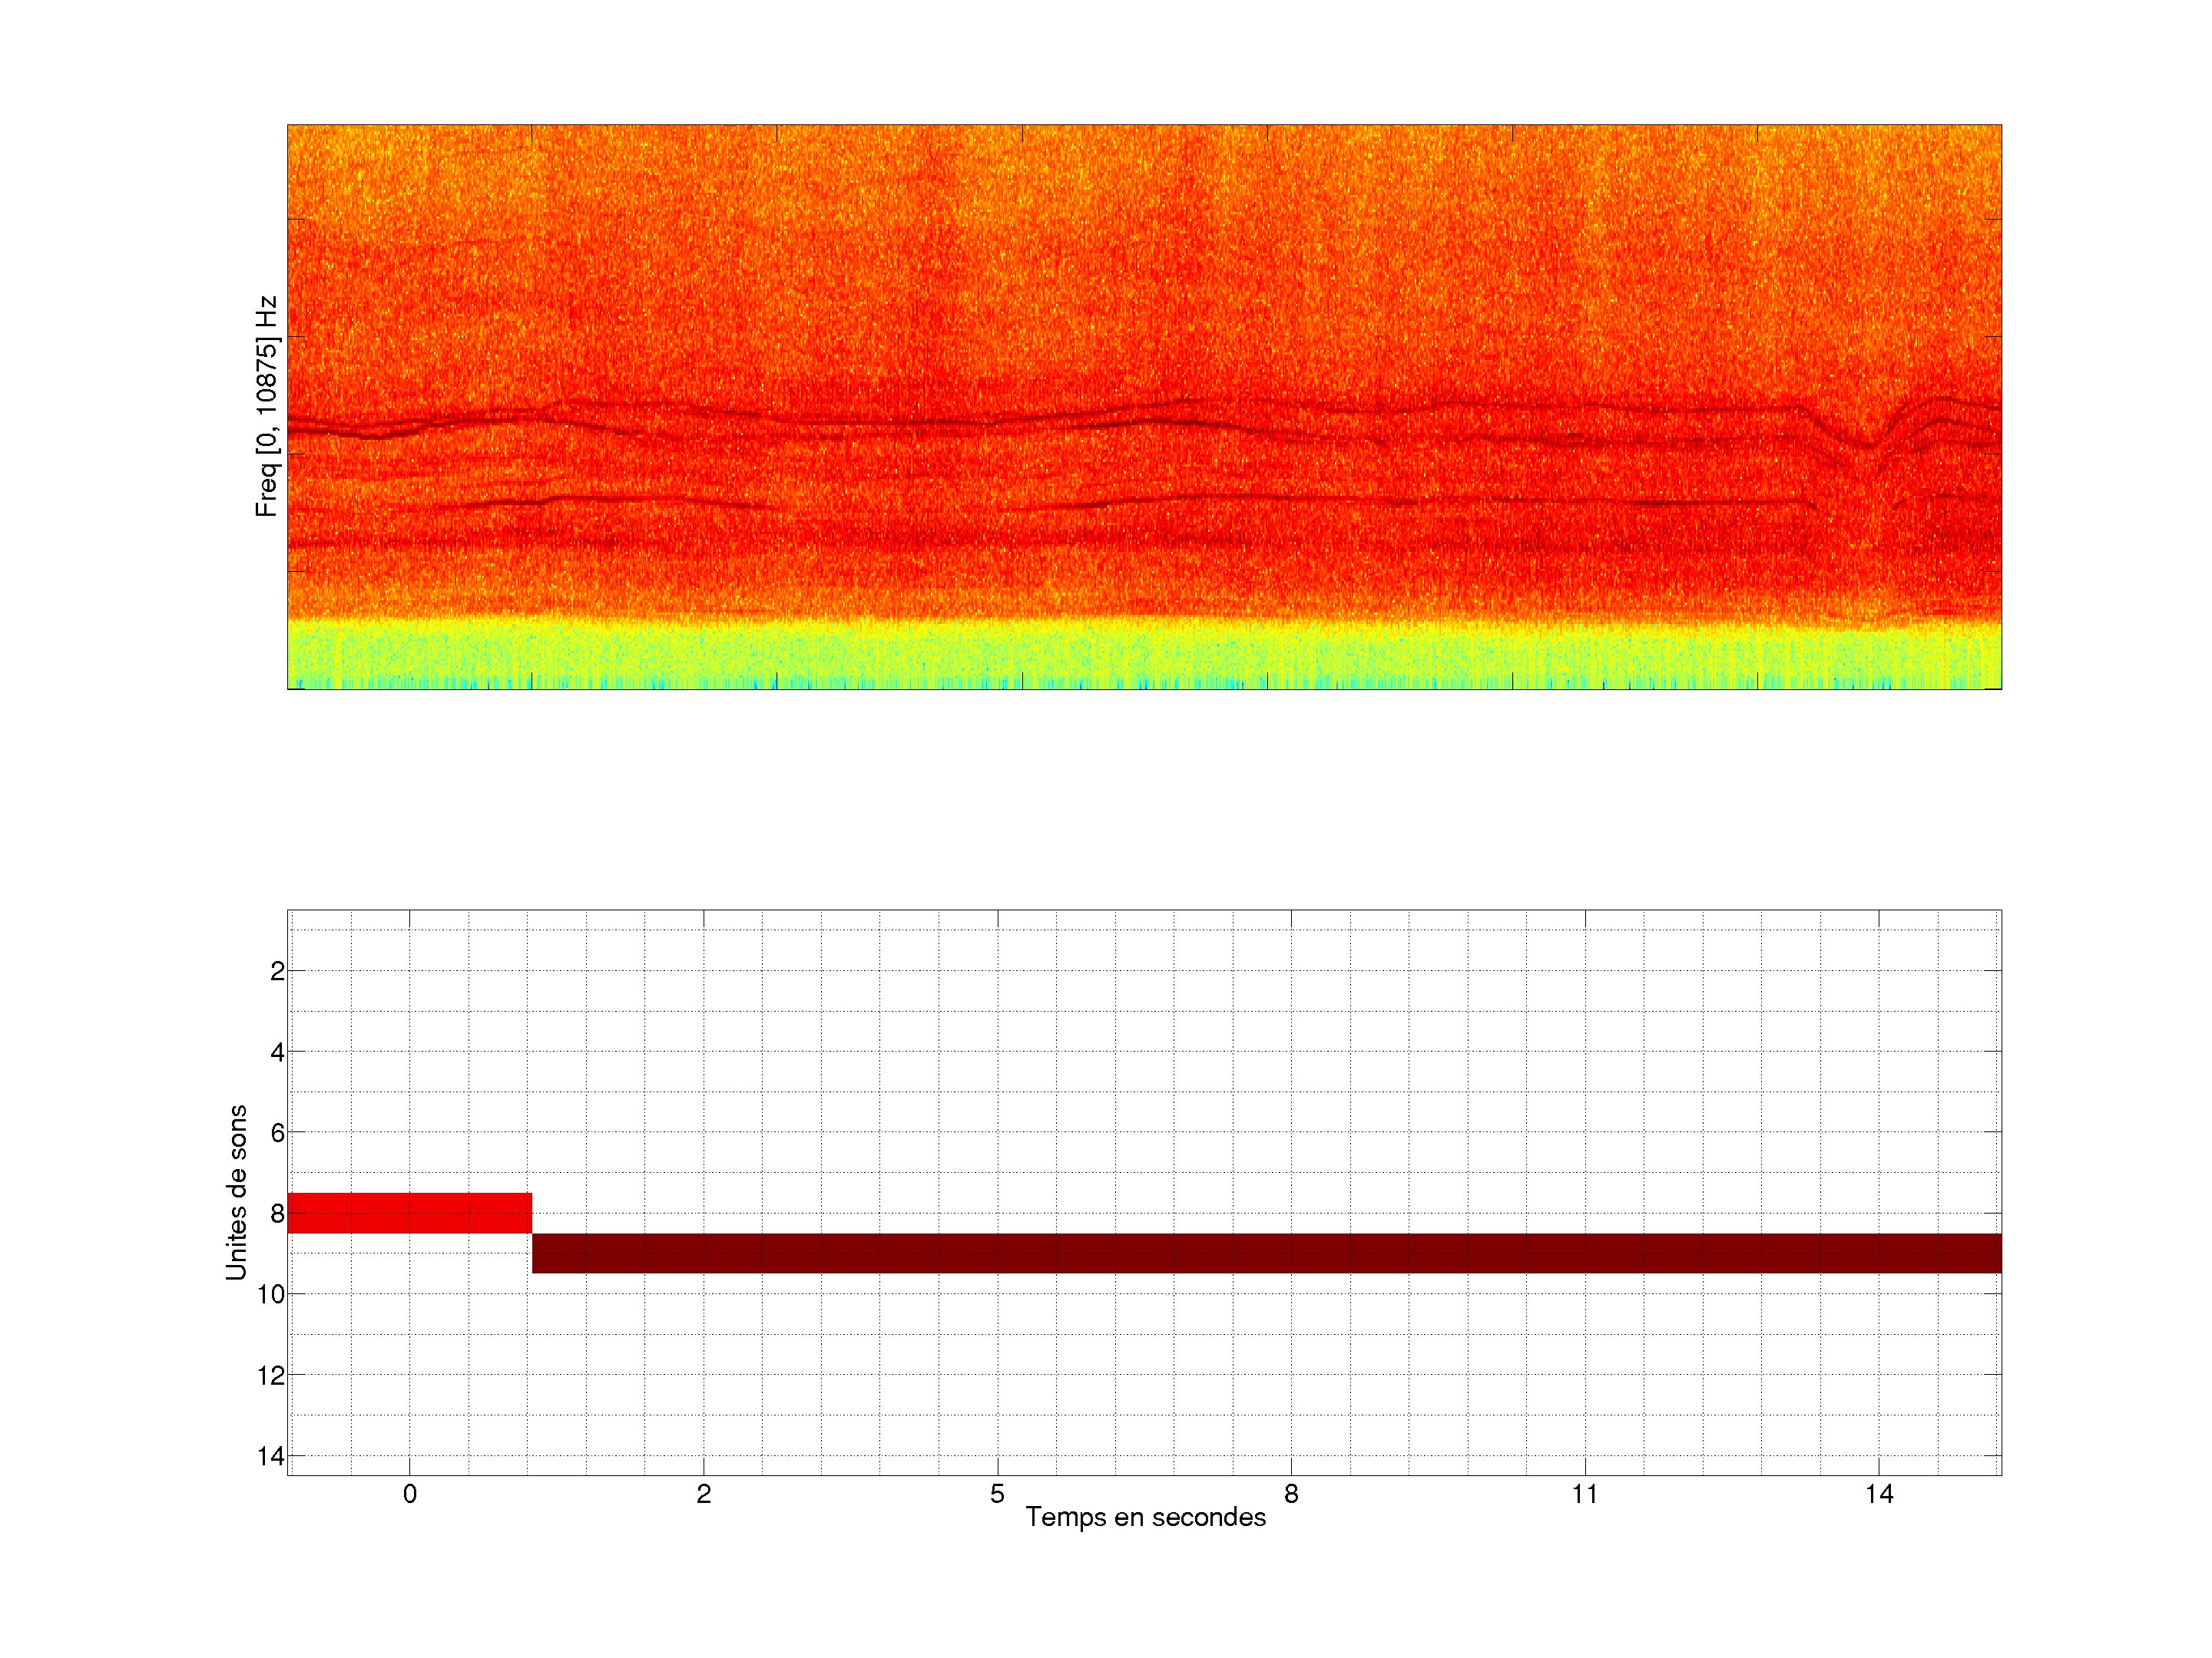2212x1658 pixels.
Task: Click the green-yellow low-frequency band in spectrogram
Action: point(1144,655)
